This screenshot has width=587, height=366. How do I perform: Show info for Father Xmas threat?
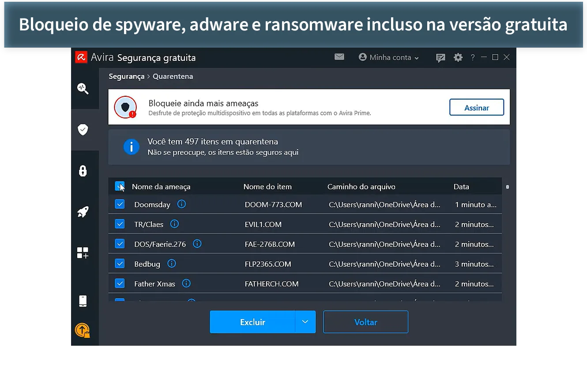pos(186,284)
